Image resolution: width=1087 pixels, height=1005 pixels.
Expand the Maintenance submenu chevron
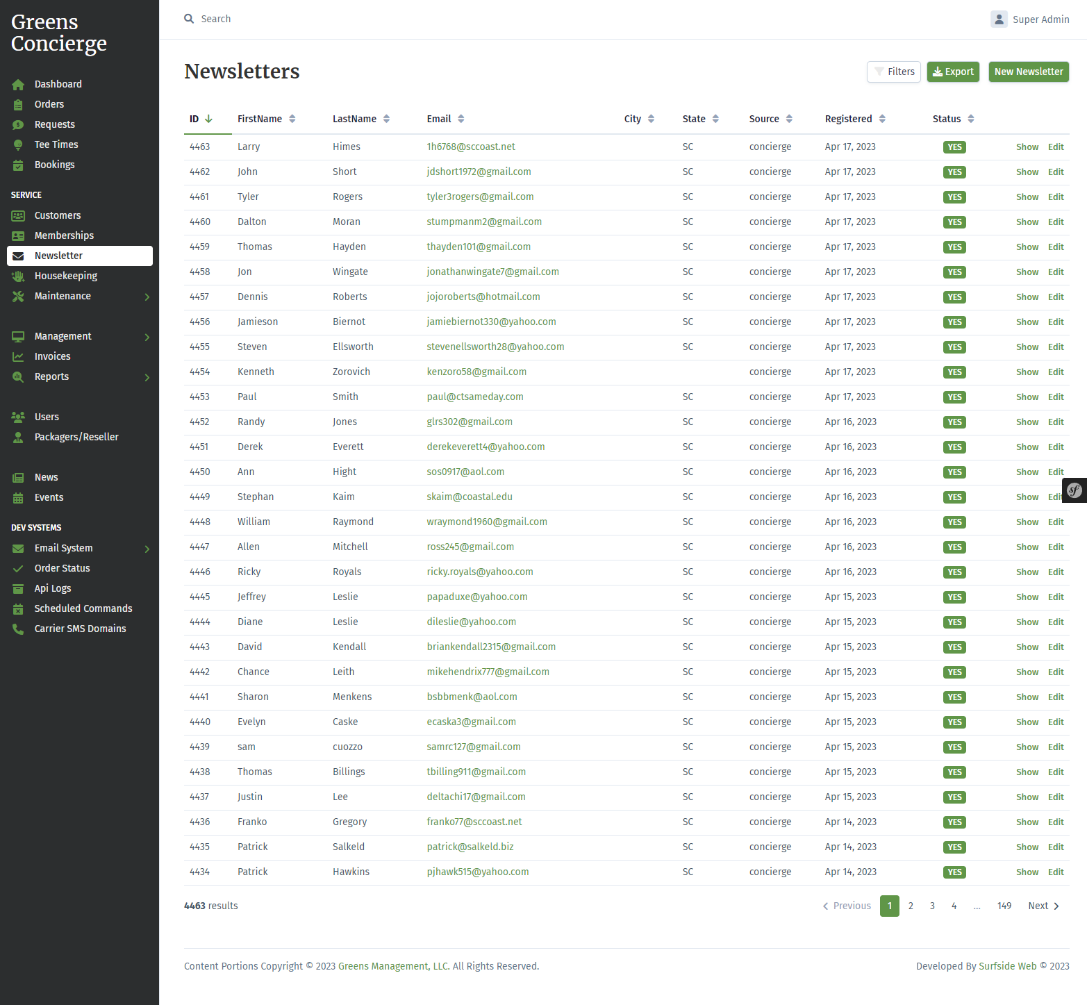point(147,297)
